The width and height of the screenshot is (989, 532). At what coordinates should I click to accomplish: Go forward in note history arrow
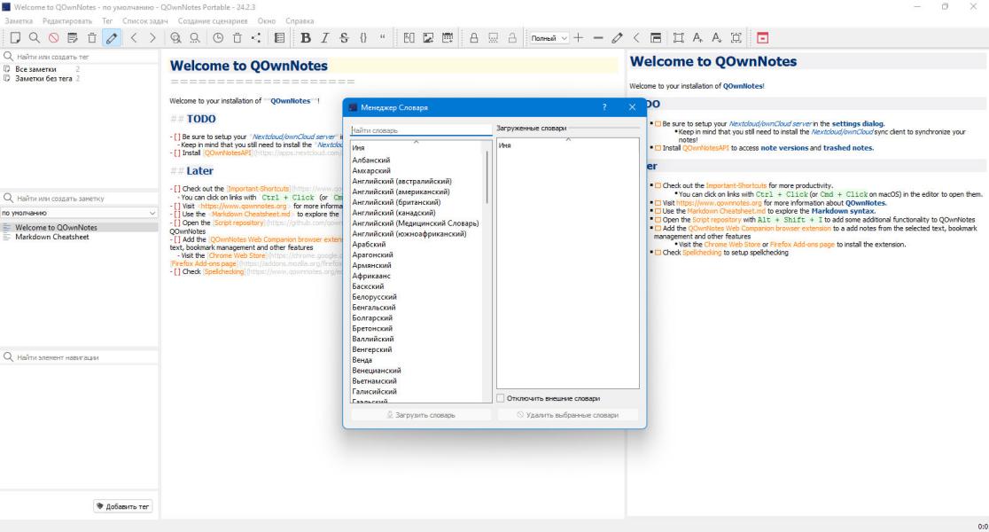tap(152, 38)
